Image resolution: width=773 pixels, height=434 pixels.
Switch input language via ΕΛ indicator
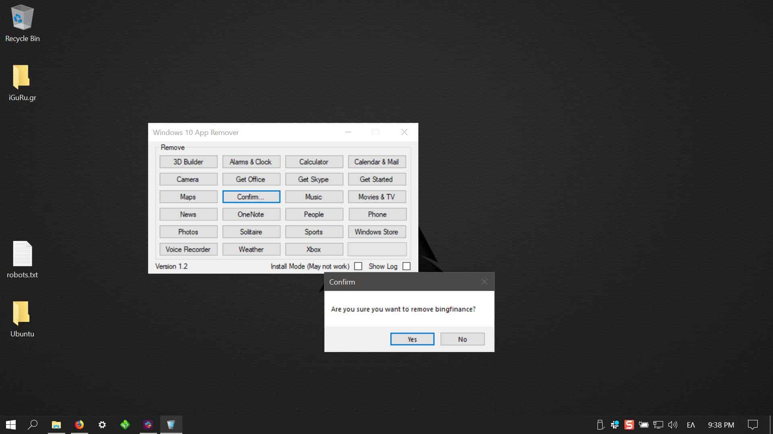(x=691, y=425)
